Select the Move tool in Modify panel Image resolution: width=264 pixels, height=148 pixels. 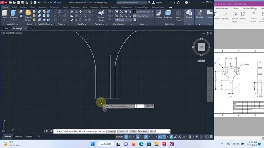pos(80,12)
